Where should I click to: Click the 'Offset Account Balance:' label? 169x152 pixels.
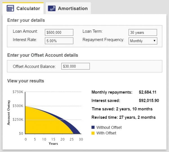click(x=34, y=67)
